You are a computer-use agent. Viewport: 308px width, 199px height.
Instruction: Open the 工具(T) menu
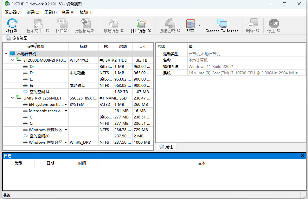click(50, 12)
